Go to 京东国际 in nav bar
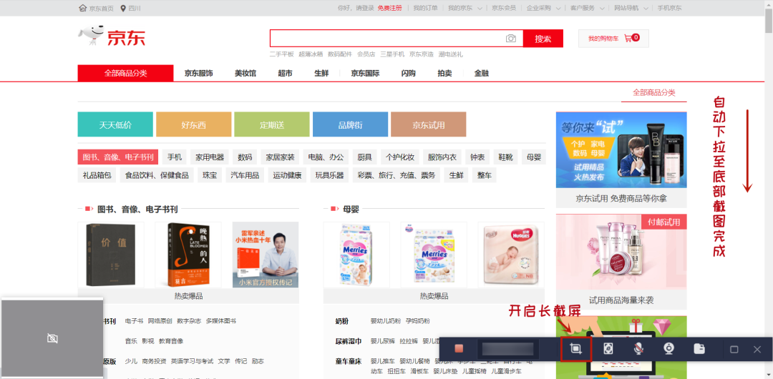The height and width of the screenshot is (379, 773). tap(365, 74)
